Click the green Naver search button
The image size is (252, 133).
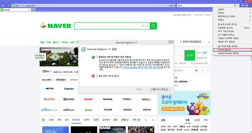coord(153,26)
